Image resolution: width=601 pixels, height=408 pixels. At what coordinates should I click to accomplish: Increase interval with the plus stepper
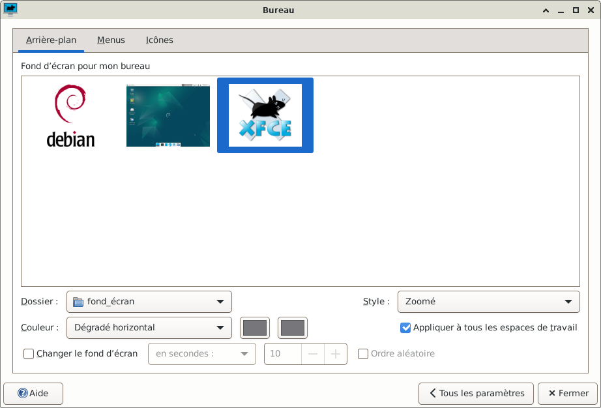coord(336,354)
